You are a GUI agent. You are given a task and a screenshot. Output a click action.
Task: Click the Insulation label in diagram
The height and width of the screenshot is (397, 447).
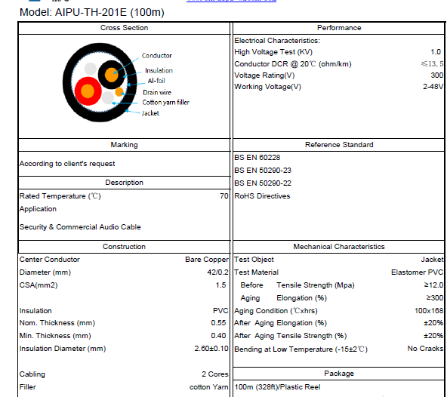tap(159, 70)
